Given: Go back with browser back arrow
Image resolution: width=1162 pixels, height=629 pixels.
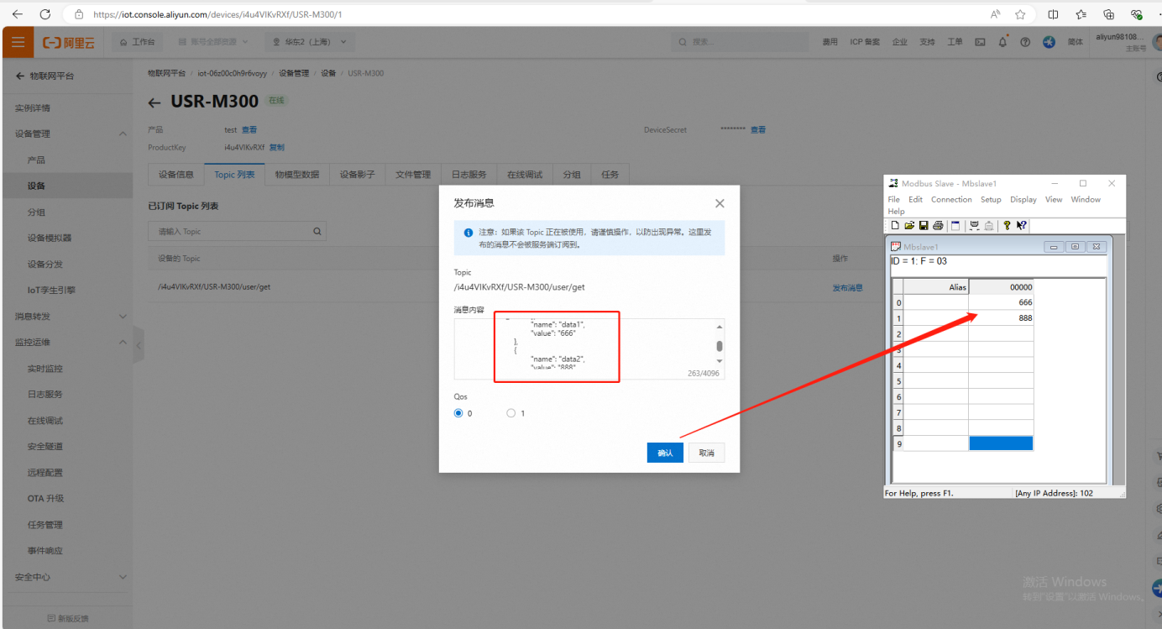Looking at the screenshot, I should (18, 14).
